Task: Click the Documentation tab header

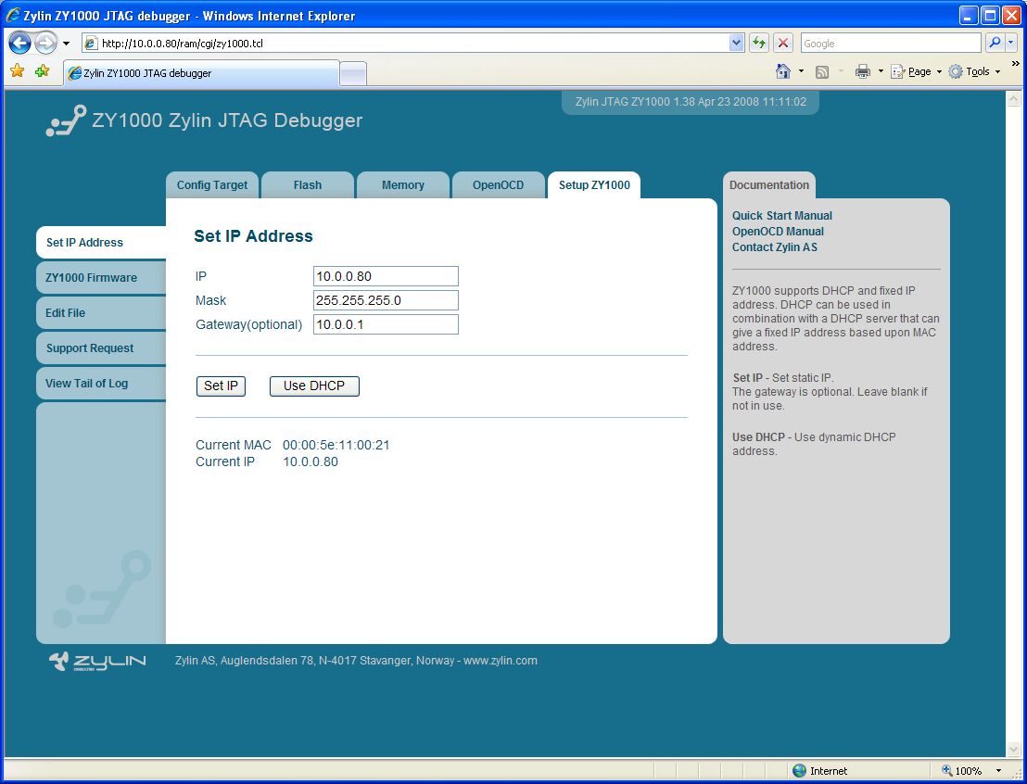Action: [x=769, y=184]
